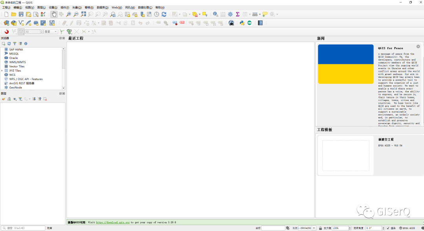Screen dimensions: 424x231
Task: Select the Pan Map hand tool
Action: (54, 14)
